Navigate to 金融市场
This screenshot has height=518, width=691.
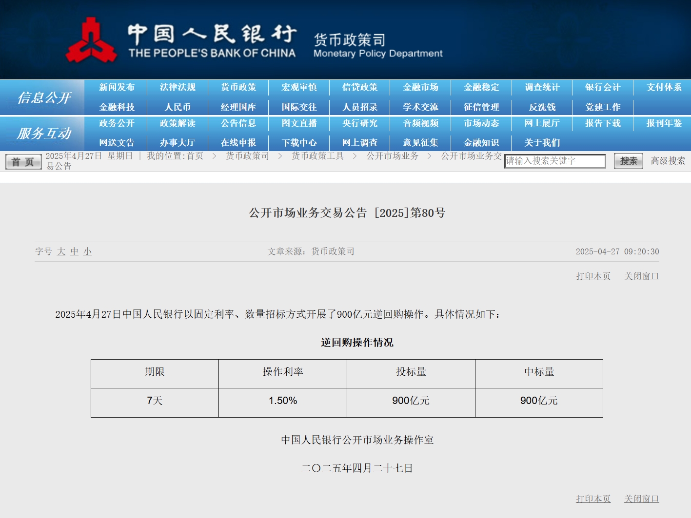click(x=420, y=87)
